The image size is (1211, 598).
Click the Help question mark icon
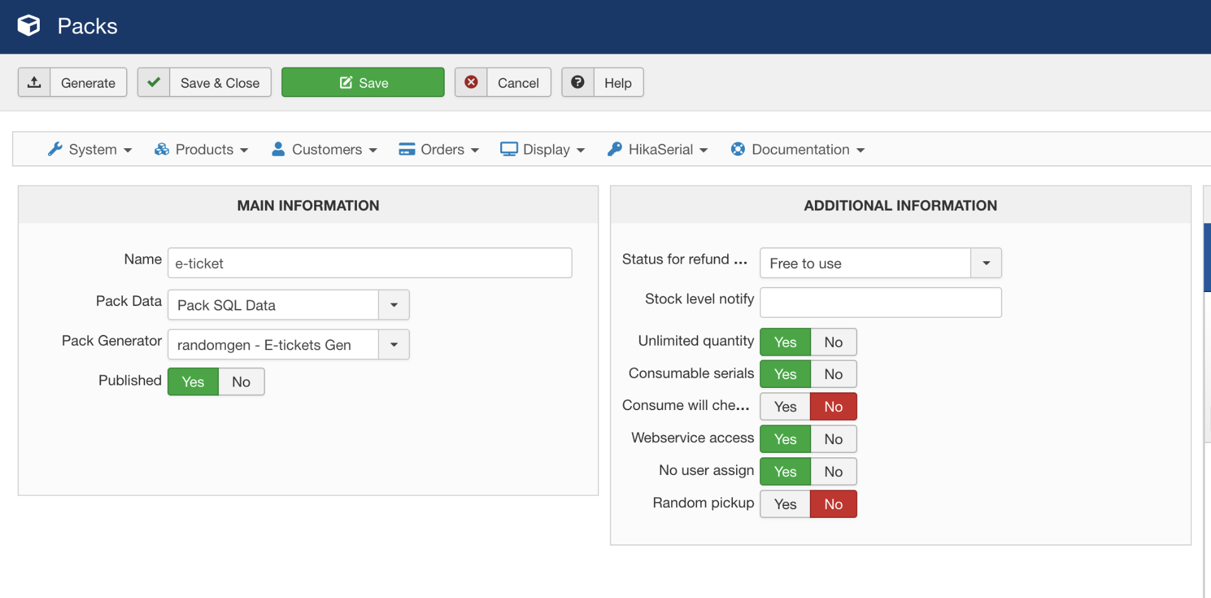[x=578, y=83]
